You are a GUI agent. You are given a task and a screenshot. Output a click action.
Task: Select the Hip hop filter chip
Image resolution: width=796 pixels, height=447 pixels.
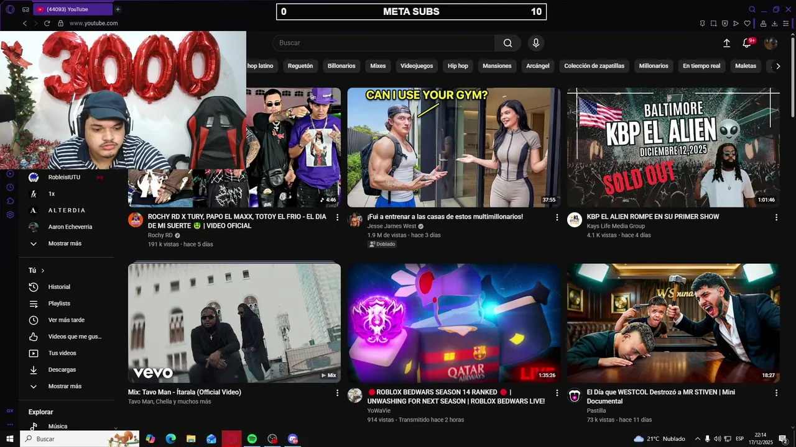coord(458,66)
